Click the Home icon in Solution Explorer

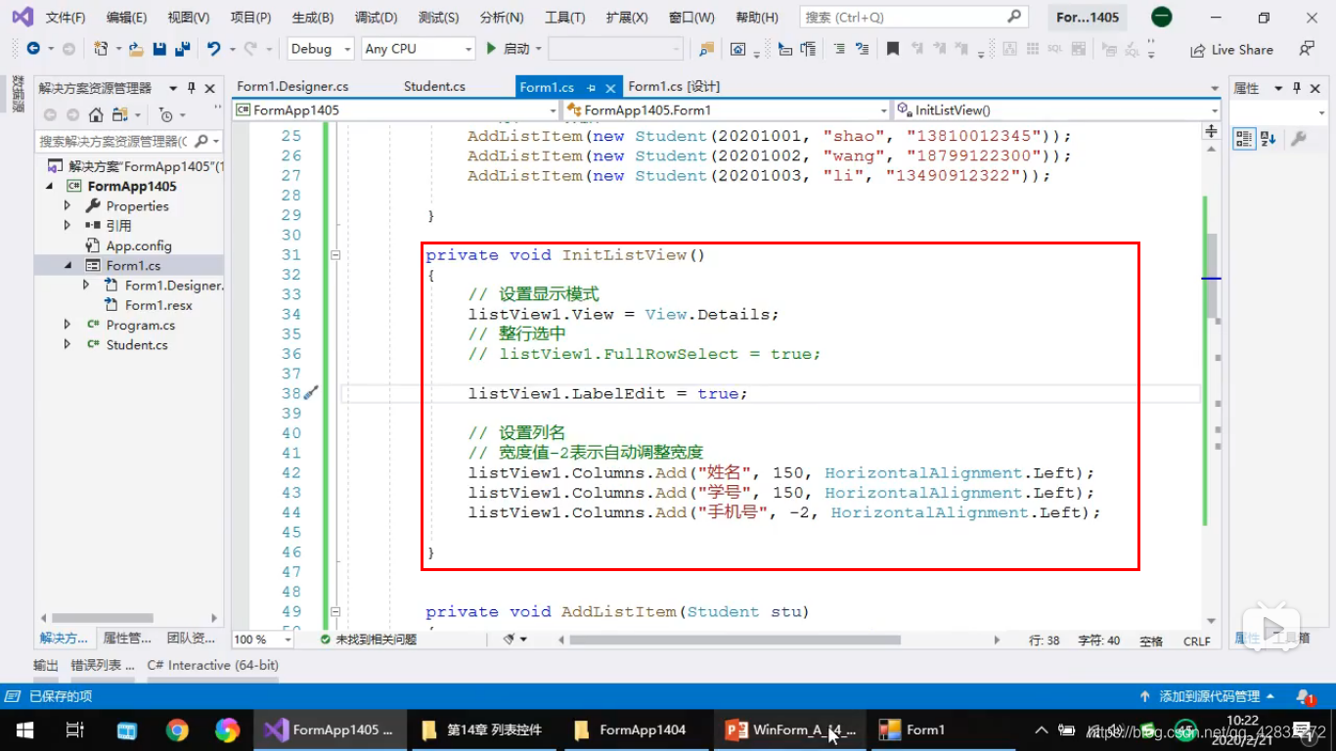tap(96, 114)
